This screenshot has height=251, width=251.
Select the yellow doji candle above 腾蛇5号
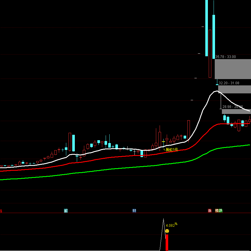click(164, 141)
